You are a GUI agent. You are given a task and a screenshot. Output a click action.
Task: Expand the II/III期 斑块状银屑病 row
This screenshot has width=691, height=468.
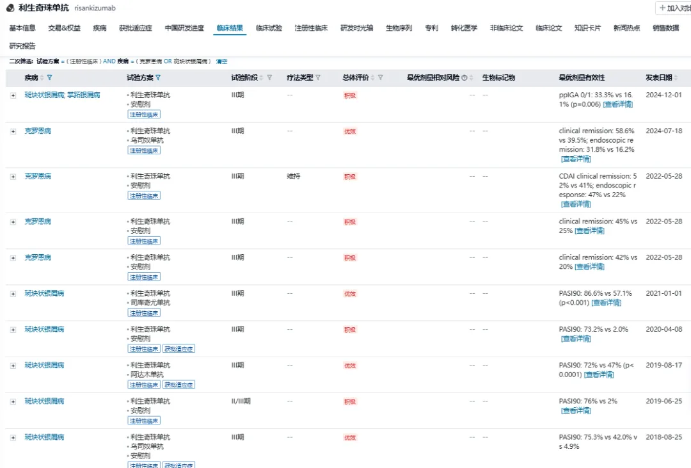pos(13,401)
